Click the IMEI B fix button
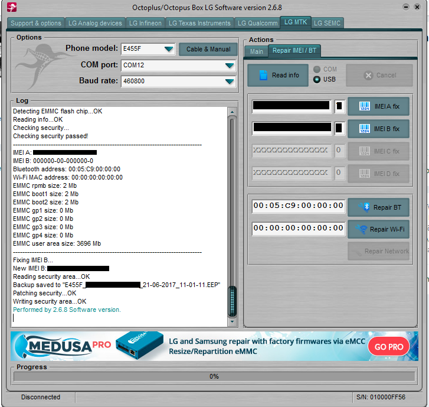429x407 pixels. tap(378, 129)
